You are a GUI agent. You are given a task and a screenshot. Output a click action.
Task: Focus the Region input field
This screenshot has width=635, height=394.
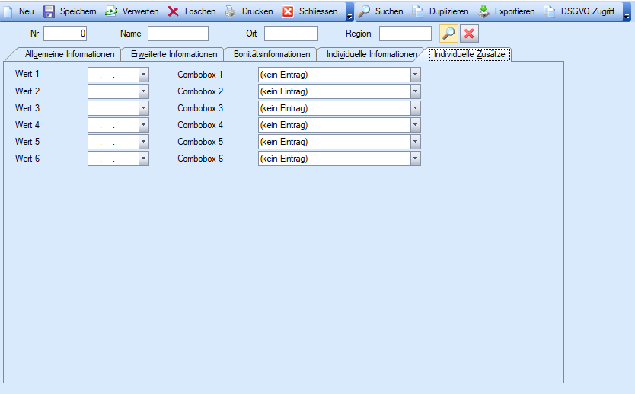[405, 34]
